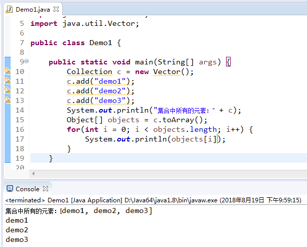307x247 pixels.
Task: Click the warning marker on line 13
Action: [8, 100]
